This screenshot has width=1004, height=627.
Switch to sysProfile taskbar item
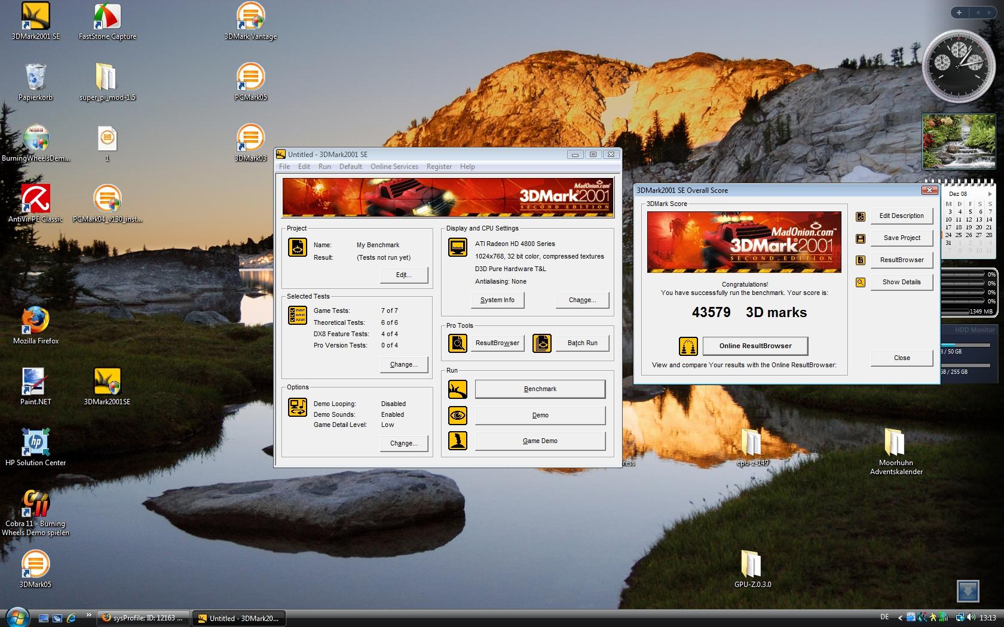tap(143, 618)
